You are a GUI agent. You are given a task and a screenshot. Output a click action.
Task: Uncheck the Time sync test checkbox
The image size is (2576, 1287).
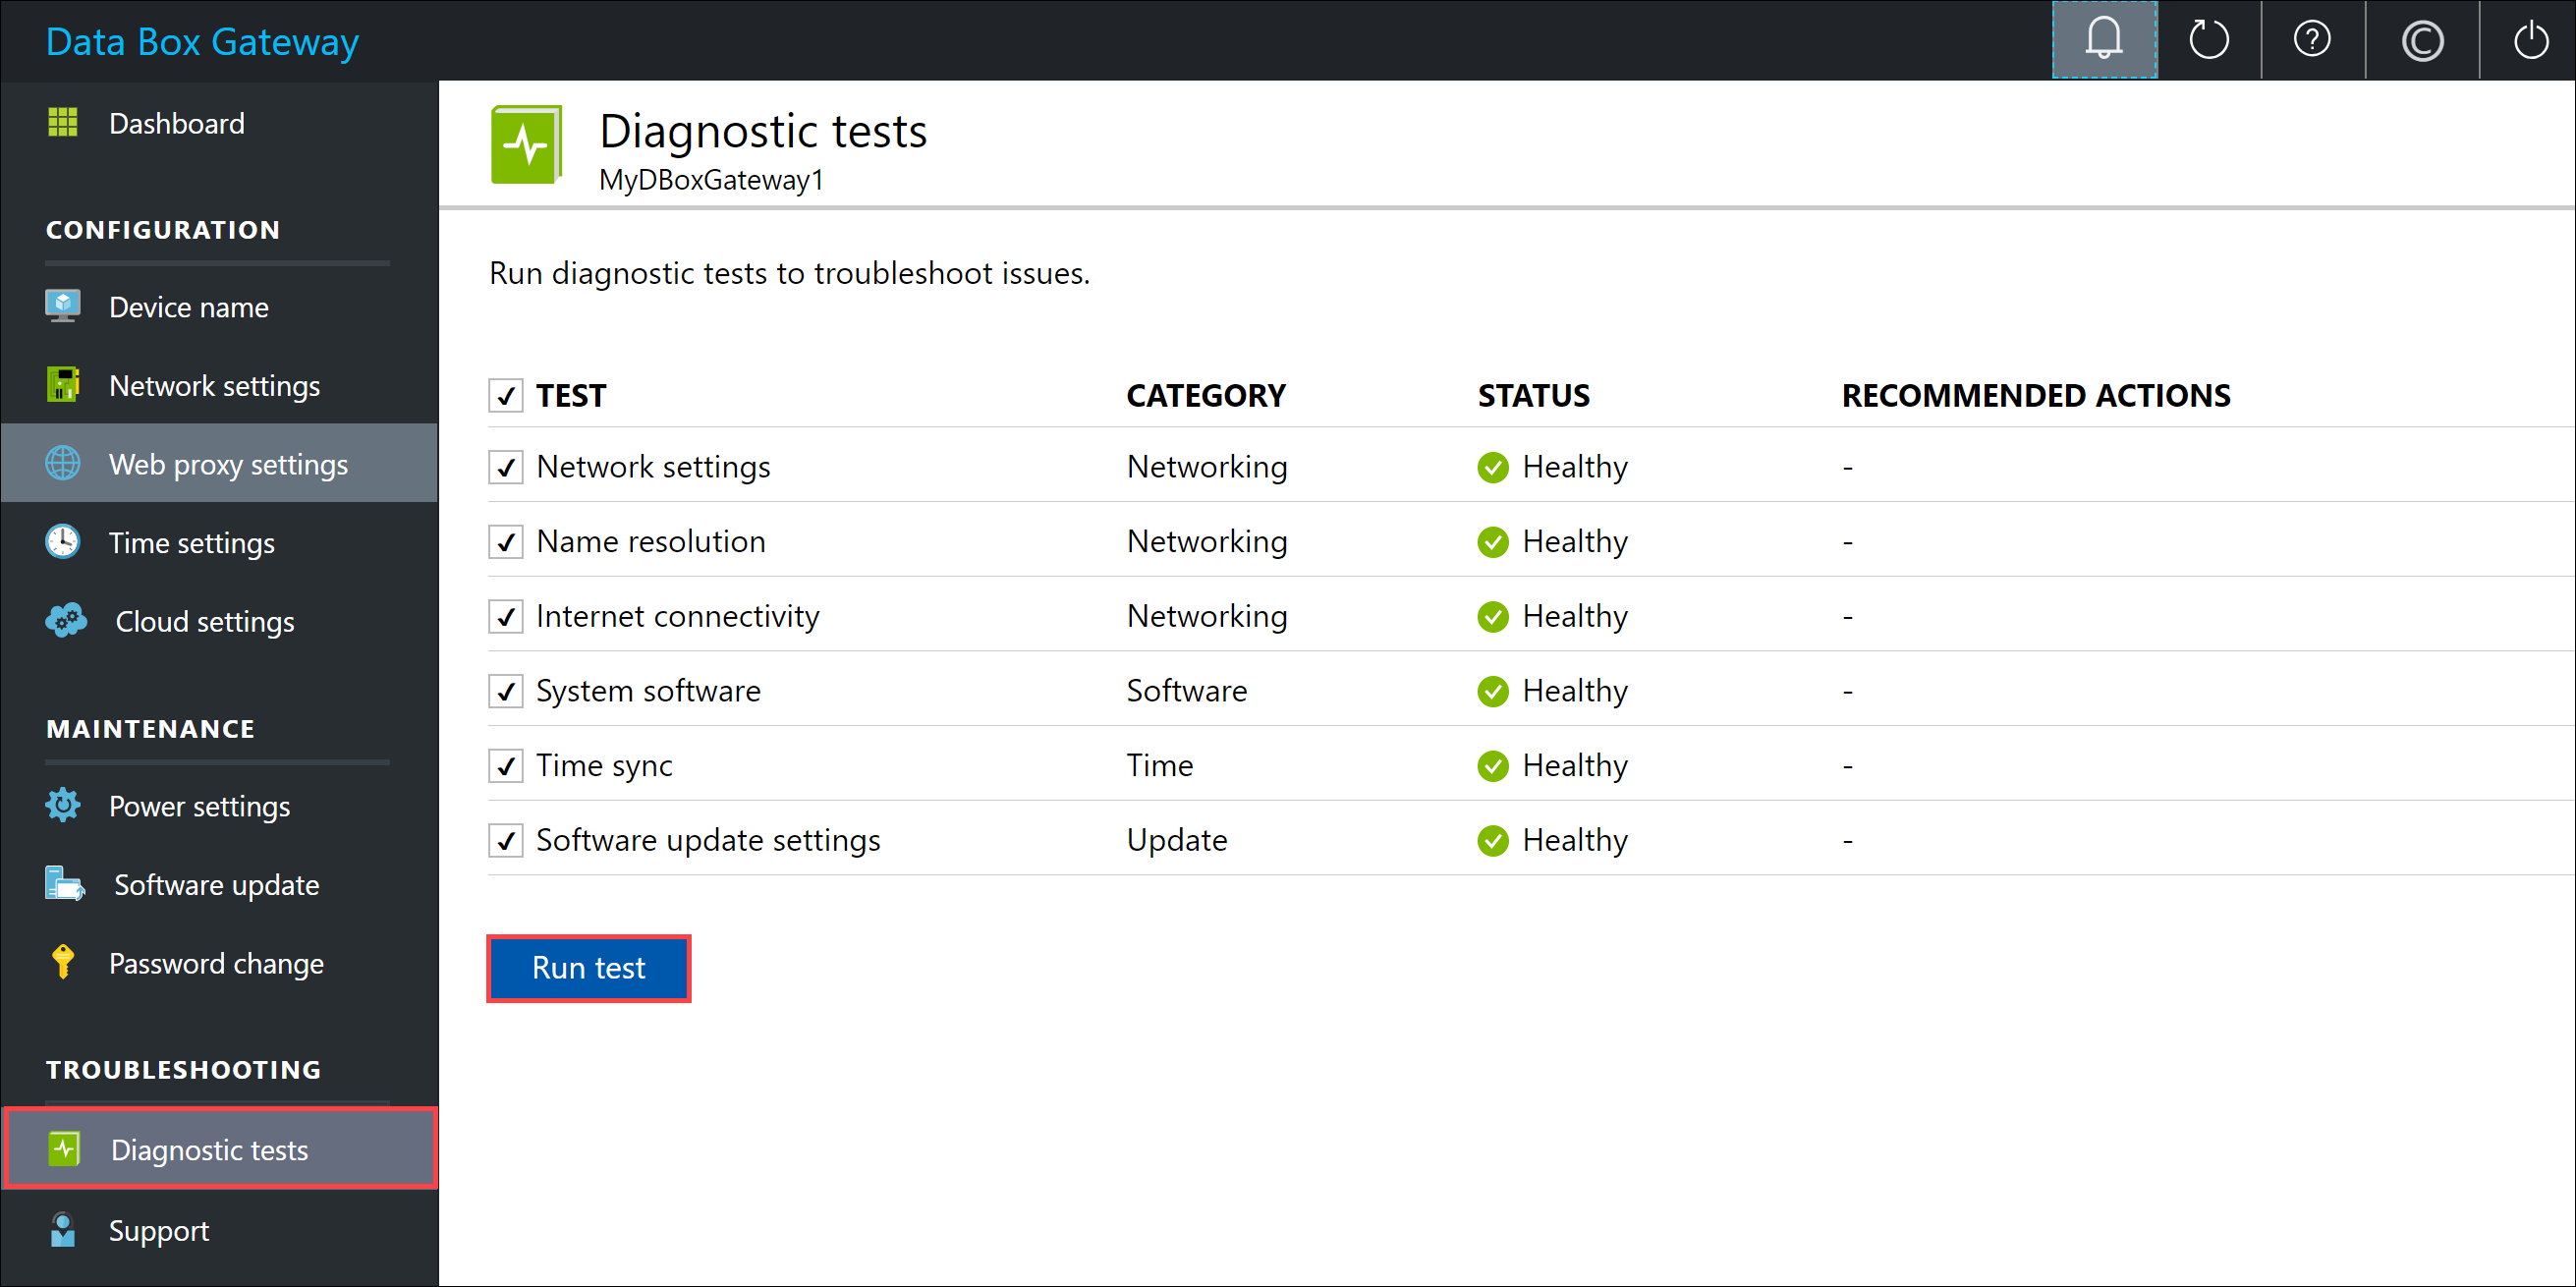[506, 766]
